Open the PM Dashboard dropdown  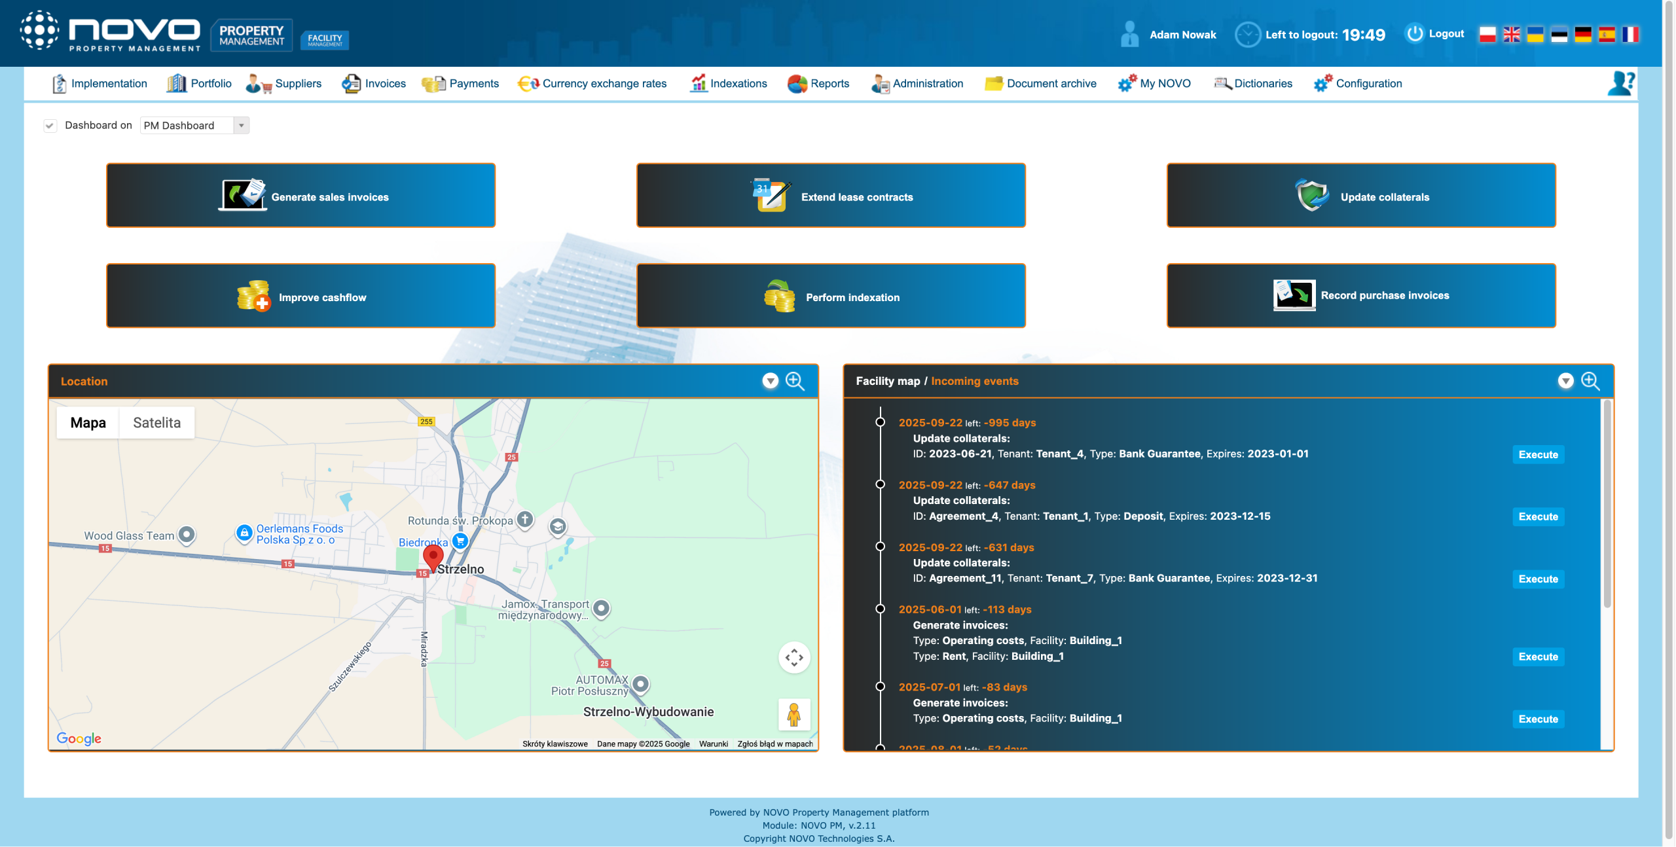click(x=241, y=126)
